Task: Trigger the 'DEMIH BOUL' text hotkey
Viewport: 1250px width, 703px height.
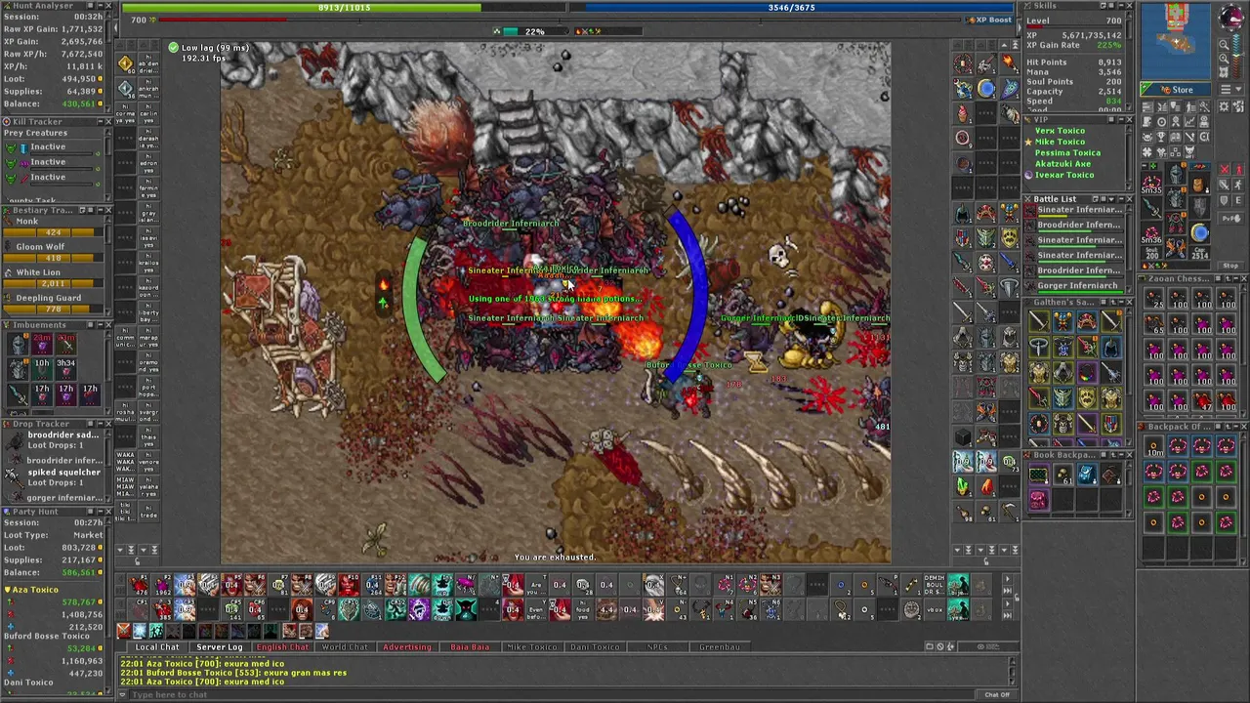Action: (x=935, y=586)
